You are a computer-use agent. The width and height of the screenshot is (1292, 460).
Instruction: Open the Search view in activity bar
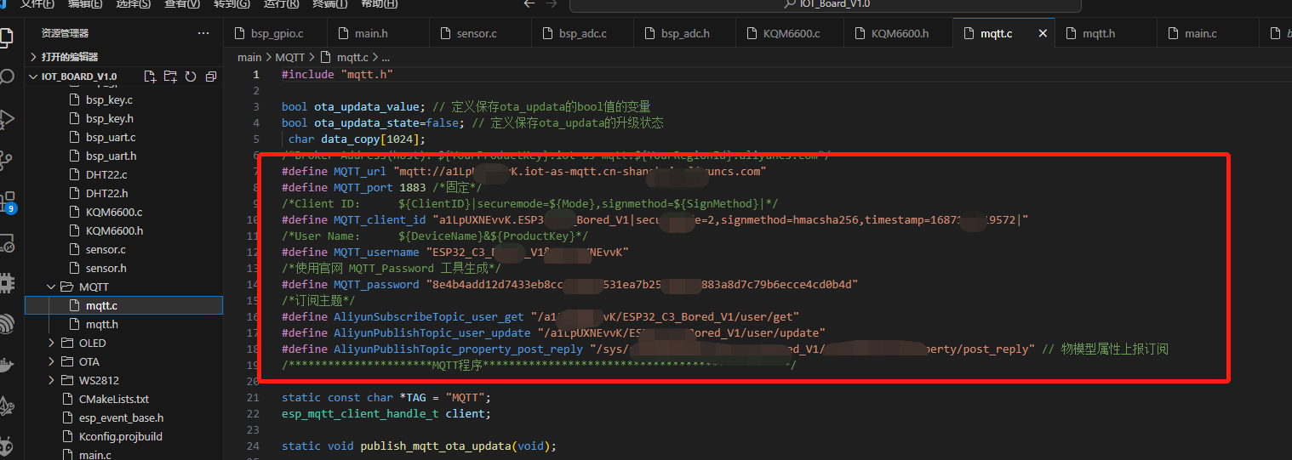point(7,77)
